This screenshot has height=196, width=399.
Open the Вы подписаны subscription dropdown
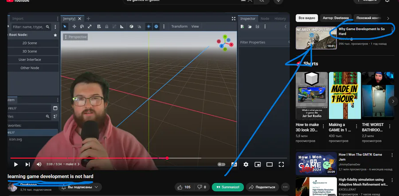pos(80,187)
